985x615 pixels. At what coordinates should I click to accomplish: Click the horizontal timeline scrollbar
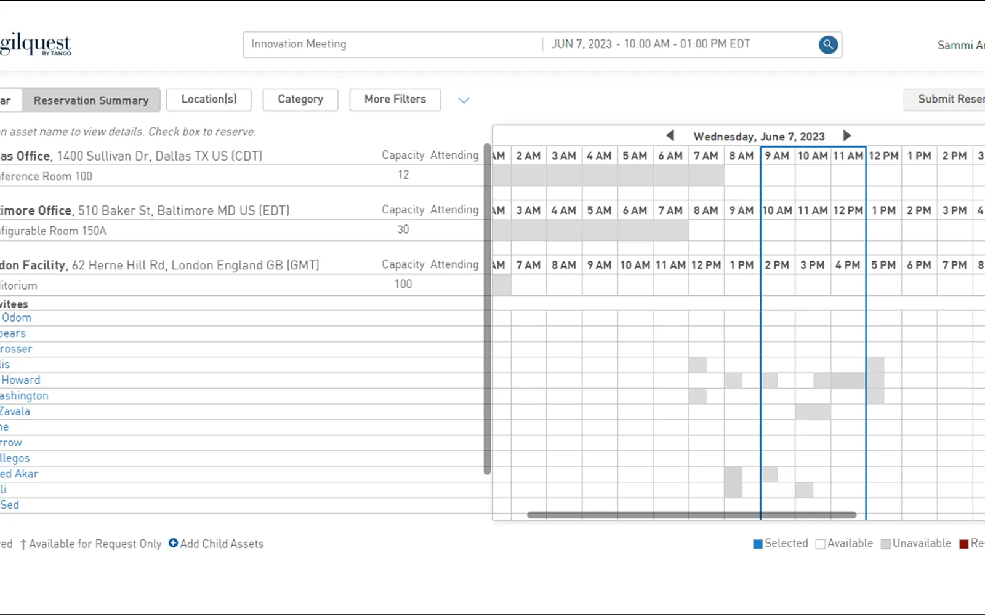tap(691, 515)
